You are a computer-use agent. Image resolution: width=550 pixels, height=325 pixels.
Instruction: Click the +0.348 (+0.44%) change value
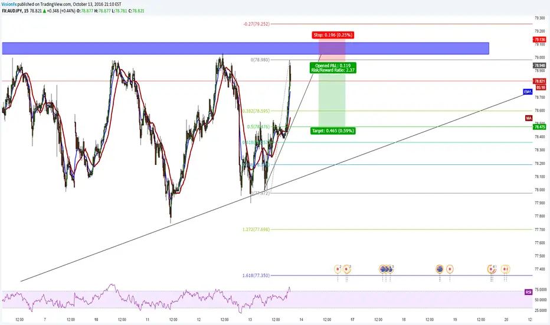tap(61, 11)
